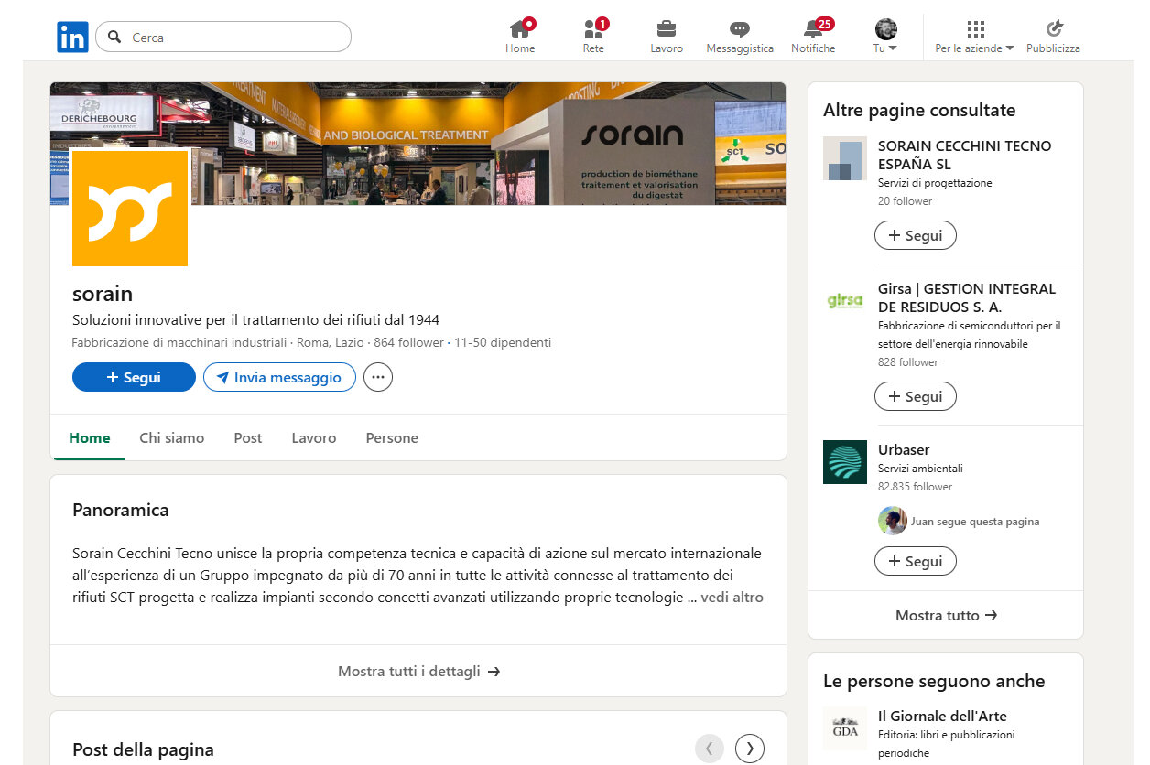Select the Home tab on company page
The width and height of the screenshot is (1150, 765).
90,437
